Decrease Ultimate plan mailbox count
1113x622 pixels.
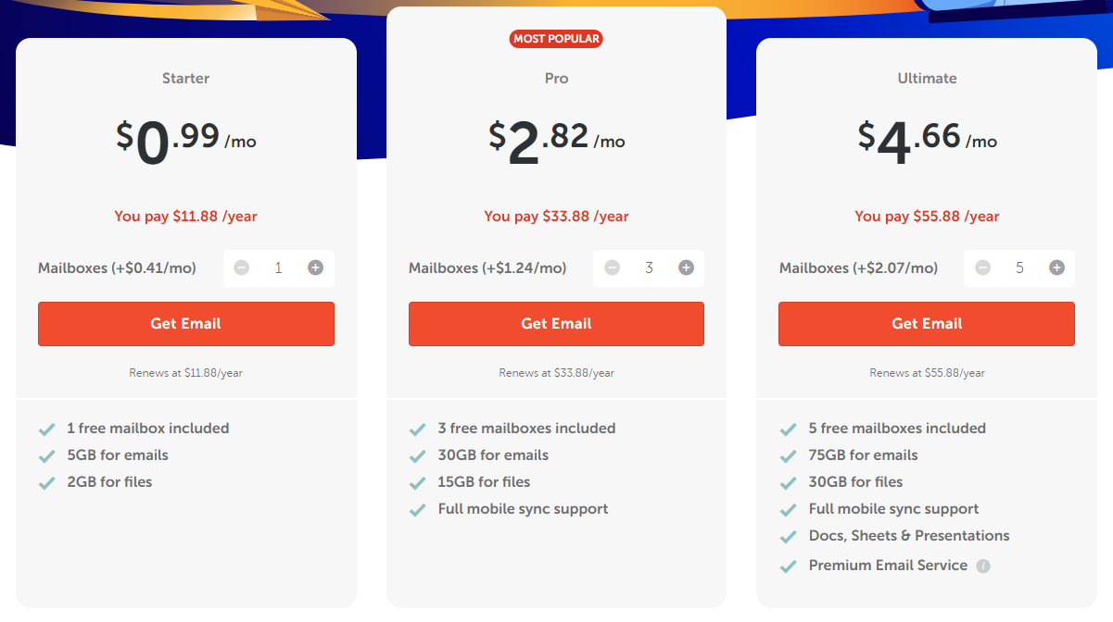click(982, 267)
